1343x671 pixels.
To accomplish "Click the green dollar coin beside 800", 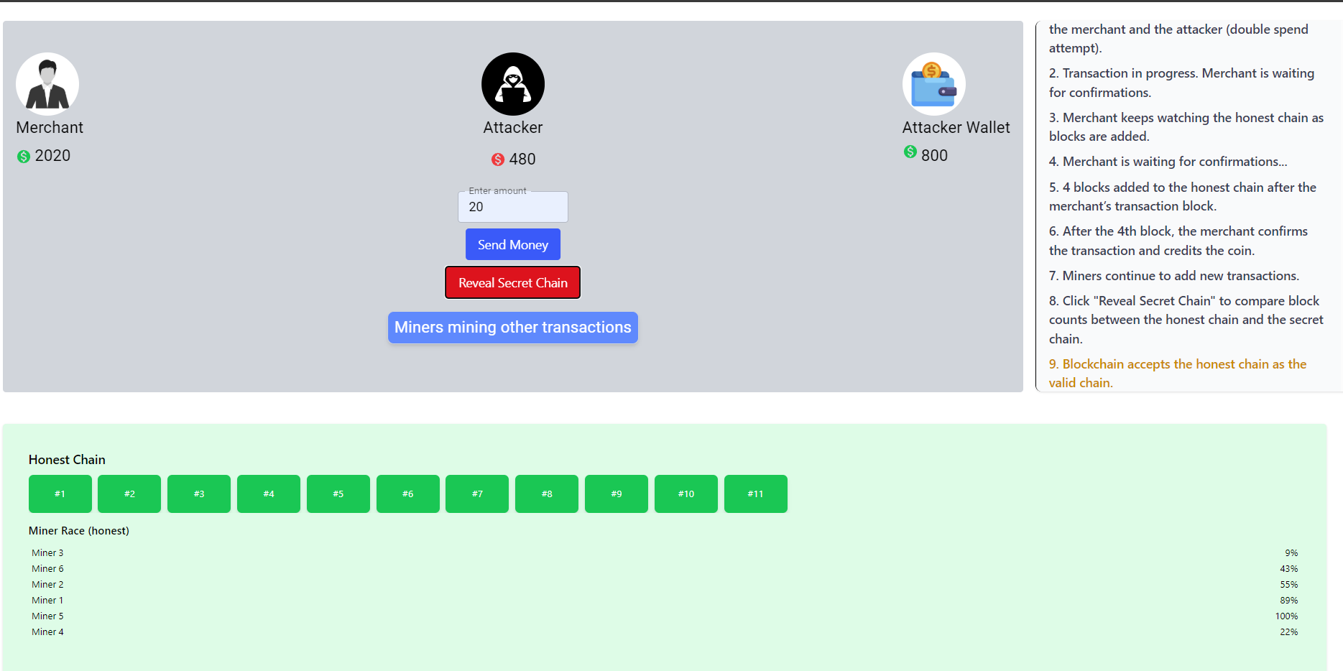I will coord(910,152).
